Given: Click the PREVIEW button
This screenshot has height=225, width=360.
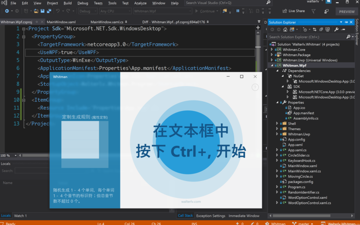Looking at the screenshot, I should [347, 11].
